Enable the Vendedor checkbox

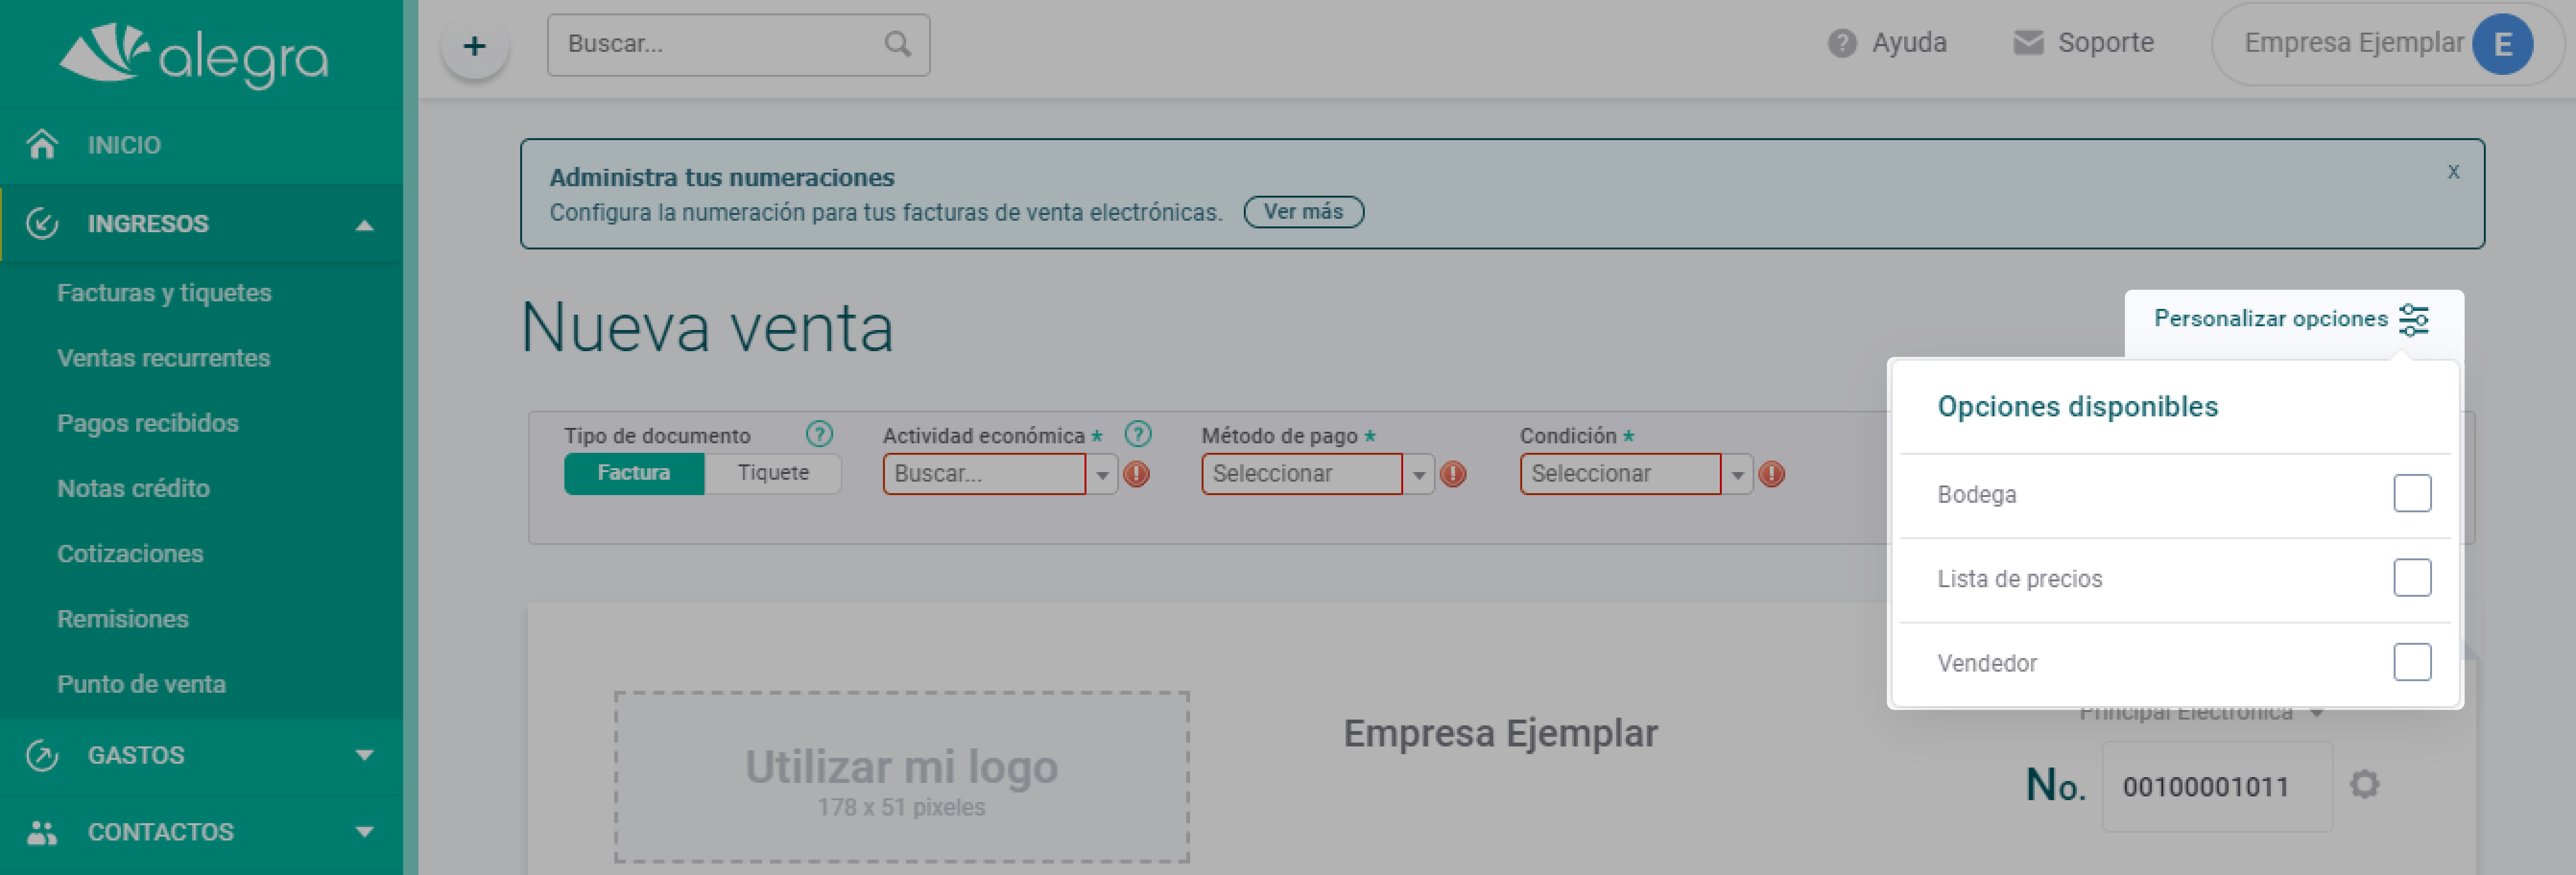click(2412, 662)
